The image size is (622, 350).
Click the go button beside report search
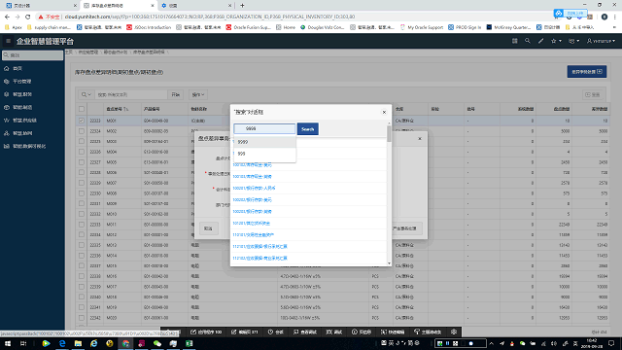click(175, 95)
